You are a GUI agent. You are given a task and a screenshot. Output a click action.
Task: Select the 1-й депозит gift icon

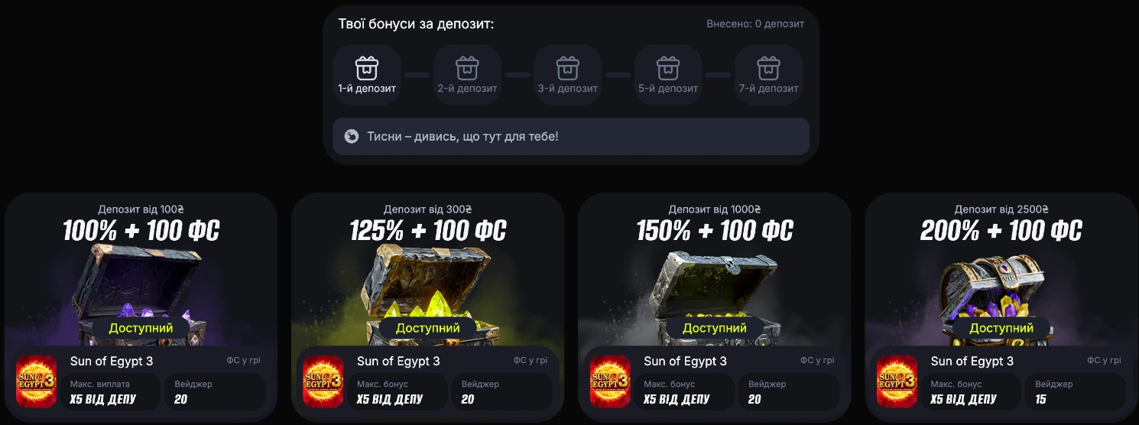367,68
